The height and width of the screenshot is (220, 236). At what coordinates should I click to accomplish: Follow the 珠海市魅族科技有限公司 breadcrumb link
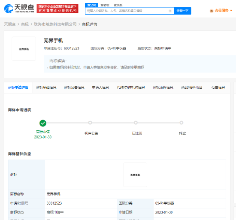[x=55, y=24]
